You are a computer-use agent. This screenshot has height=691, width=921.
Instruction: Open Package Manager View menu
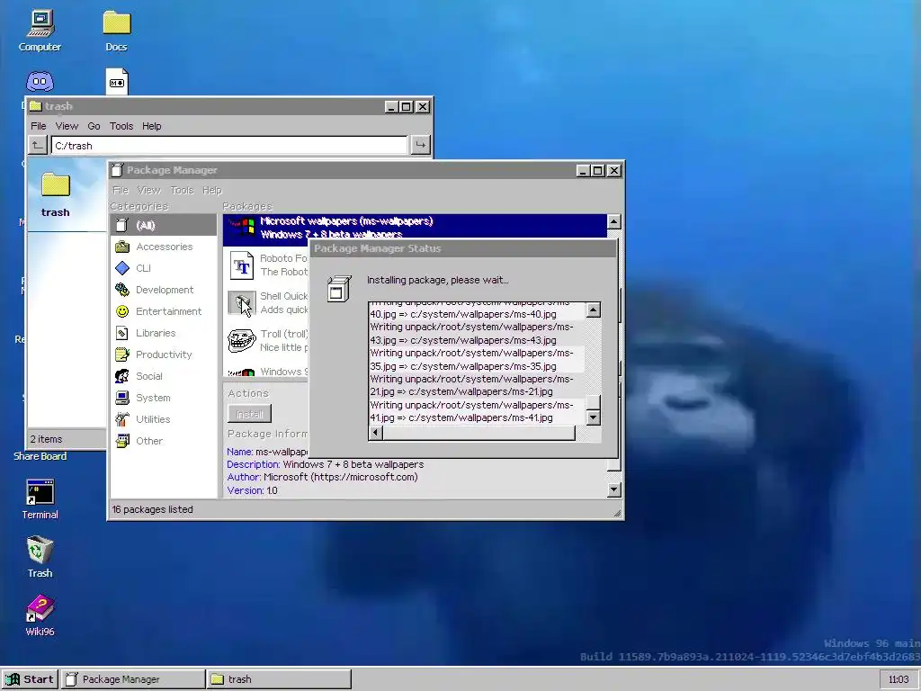[148, 191]
